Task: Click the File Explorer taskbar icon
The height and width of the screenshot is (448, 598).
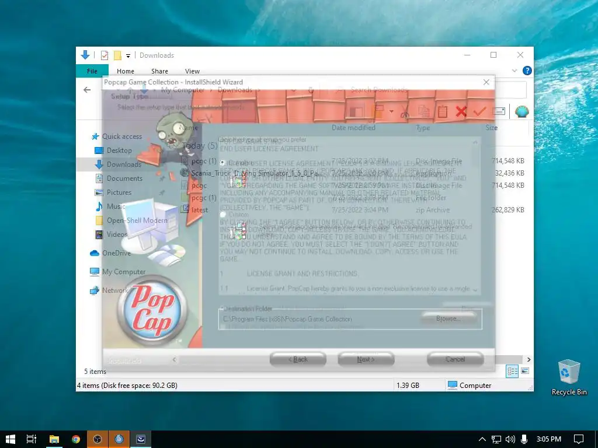Action: click(x=54, y=439)
